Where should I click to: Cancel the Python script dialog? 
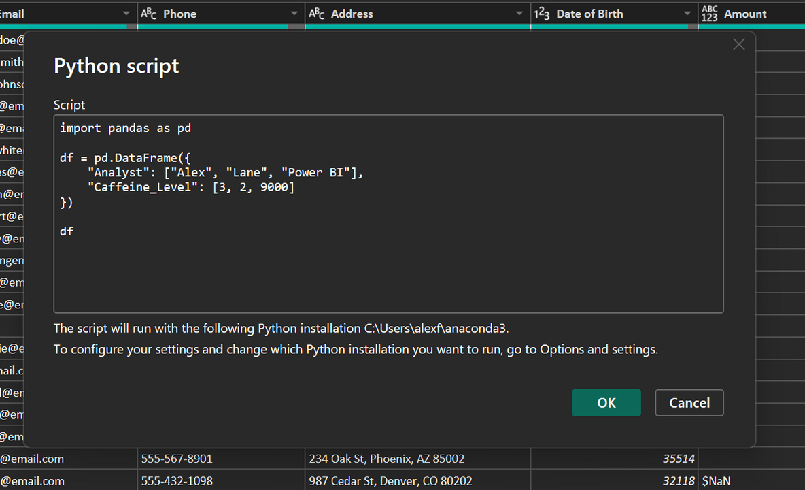(x=689, y=403)
